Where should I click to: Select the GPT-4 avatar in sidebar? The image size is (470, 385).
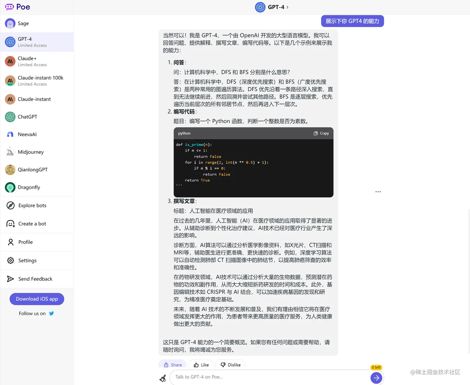tap(10, 42)
